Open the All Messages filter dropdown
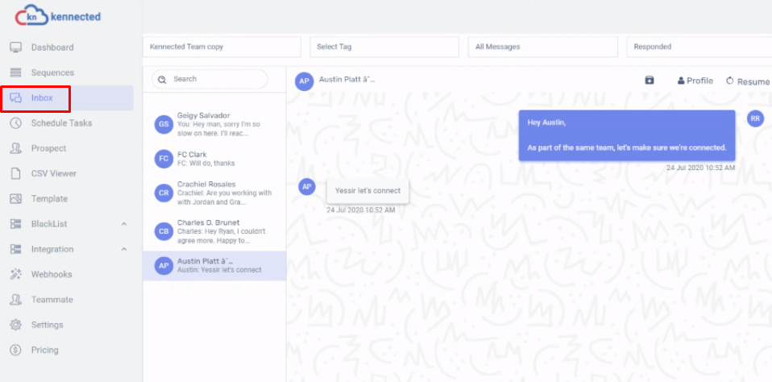The width and height of the screenshot is (772, 382). [x=543, y=47]
